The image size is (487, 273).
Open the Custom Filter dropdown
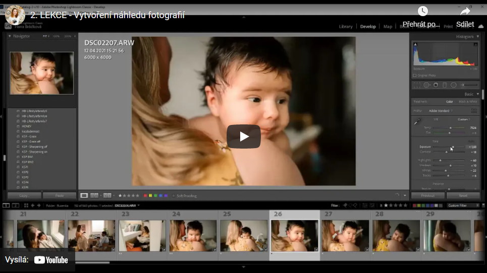point(463,206)
